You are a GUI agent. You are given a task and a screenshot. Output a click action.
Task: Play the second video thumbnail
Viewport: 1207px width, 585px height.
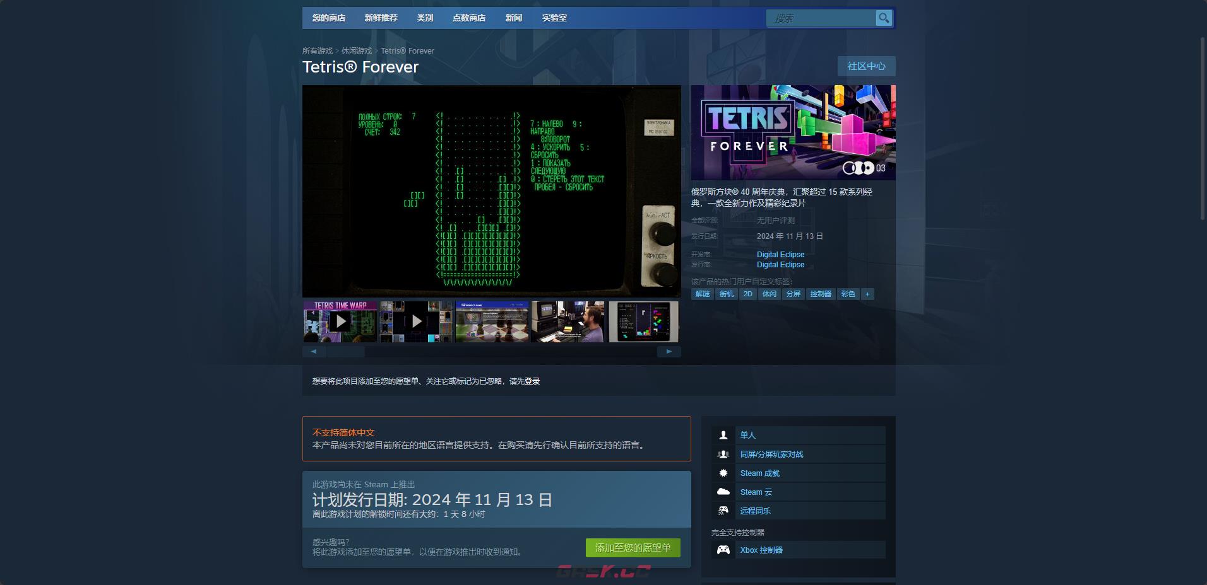tap(416, 321)
